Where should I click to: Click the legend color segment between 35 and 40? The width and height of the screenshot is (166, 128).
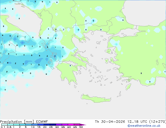click(x=65, y=125)
